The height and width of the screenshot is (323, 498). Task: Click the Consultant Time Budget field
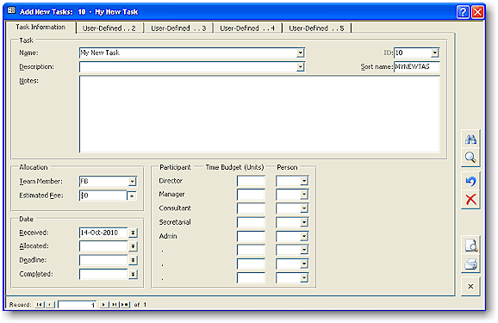point(251,208)
